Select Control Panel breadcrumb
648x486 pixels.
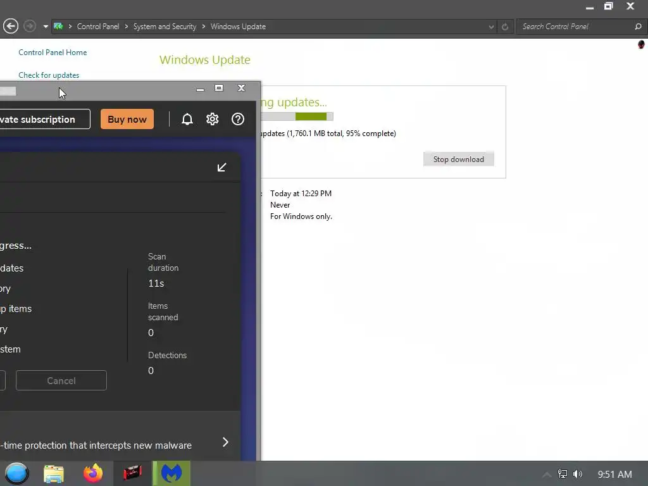click(98, 27)
